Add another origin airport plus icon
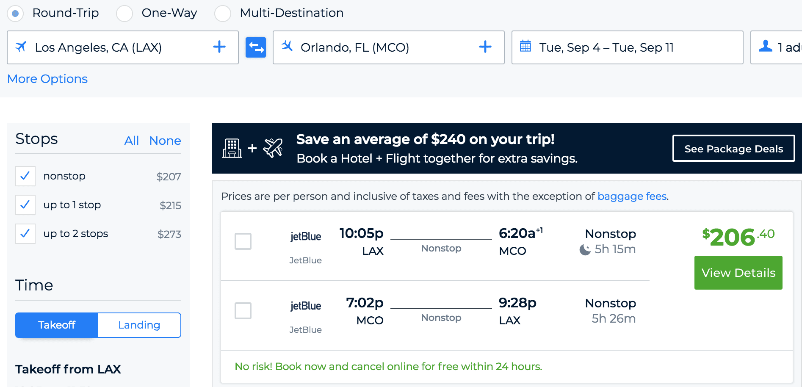The image size is (802, 387). click(219, 47)
